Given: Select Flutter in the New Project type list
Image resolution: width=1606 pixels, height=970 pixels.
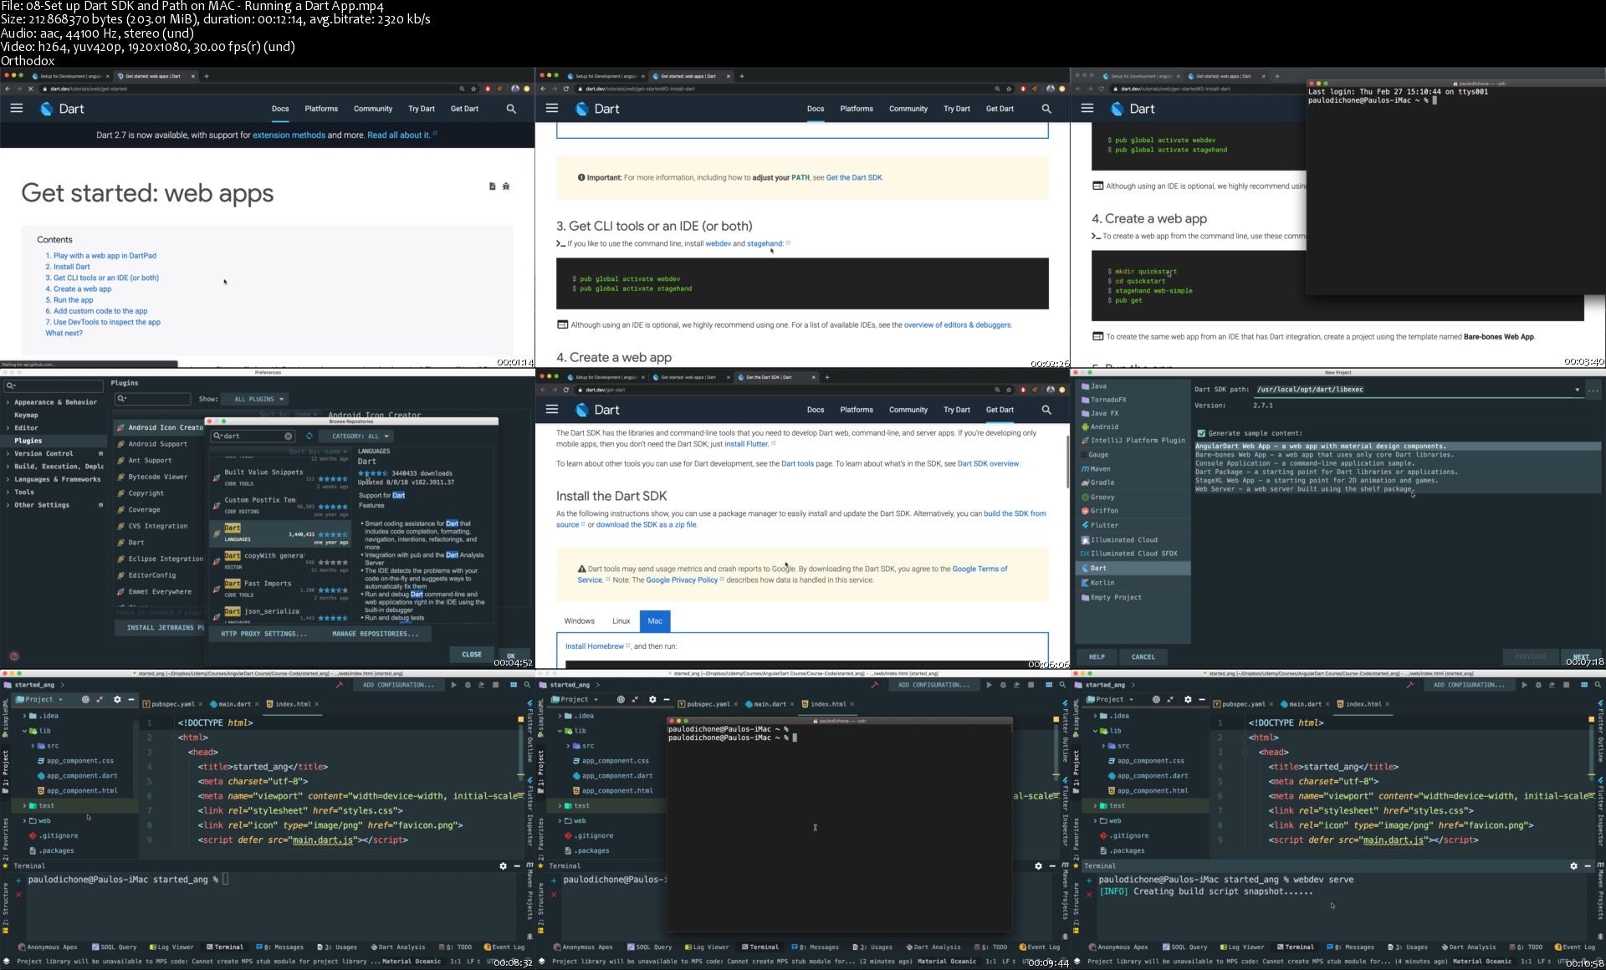Looking at the screenshot, I should tap(1104, 525).
